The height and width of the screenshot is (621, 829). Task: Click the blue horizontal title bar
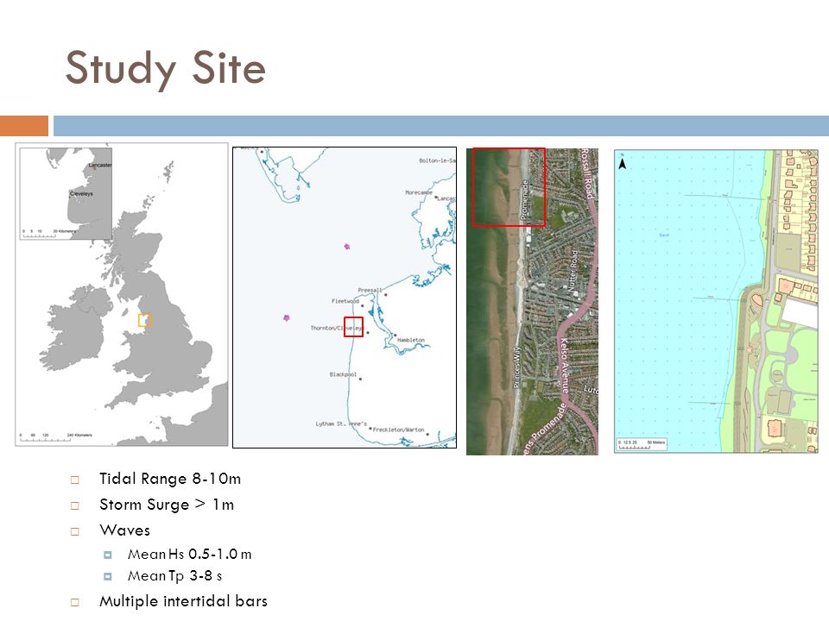[441, 126]
